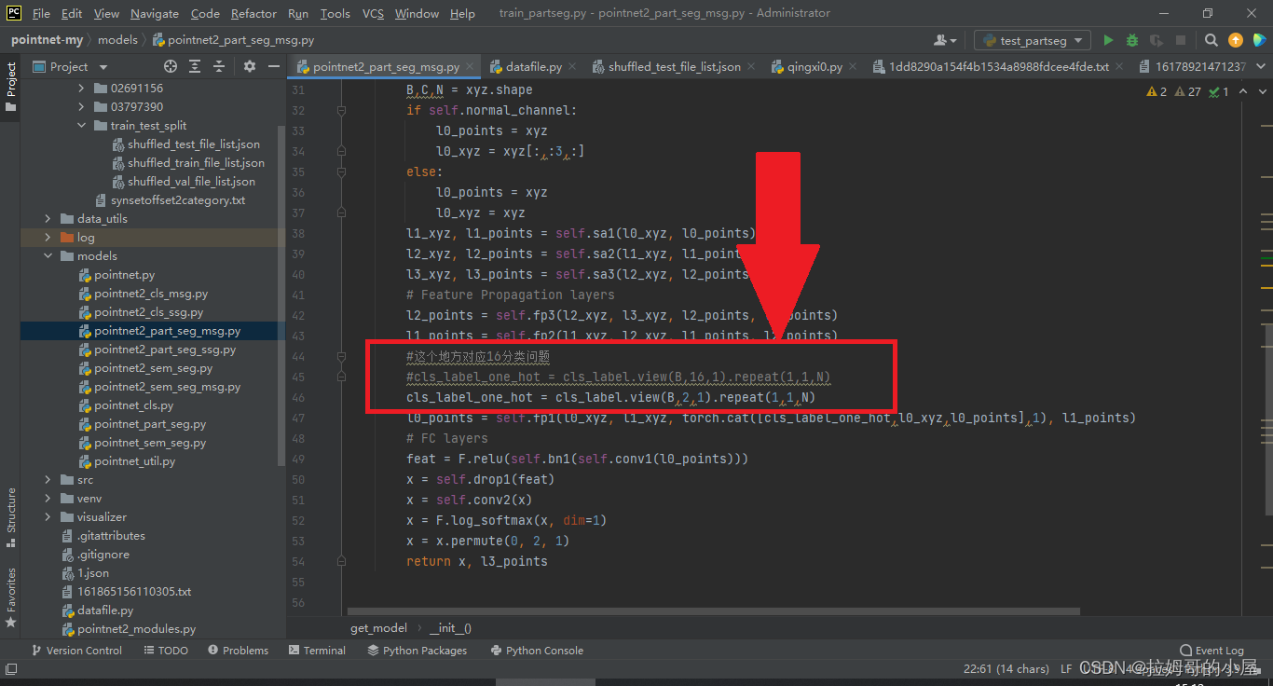Start debugging with the bug icon

pos(1132,40)
